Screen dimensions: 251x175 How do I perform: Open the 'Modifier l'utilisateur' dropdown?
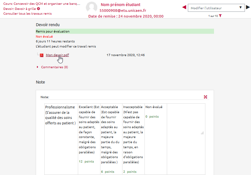tap(216, 8)
